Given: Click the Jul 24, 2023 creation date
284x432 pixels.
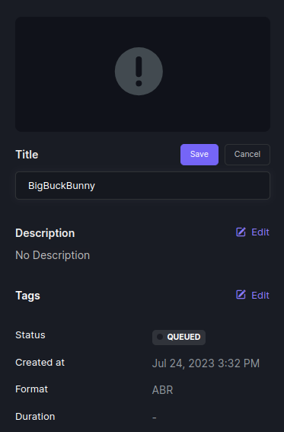Looking at the screenshot, I should point(206,363).
